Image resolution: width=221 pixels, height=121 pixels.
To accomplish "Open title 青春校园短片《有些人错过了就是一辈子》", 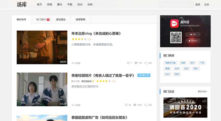I will click(103, 75).
